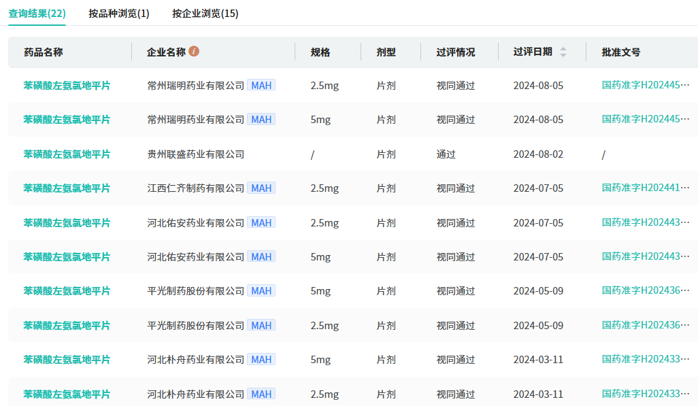Click the 药品名称 column header
The width and height of the screenshot is (698, 406).
pyautogui.click(x=43, y=52)
